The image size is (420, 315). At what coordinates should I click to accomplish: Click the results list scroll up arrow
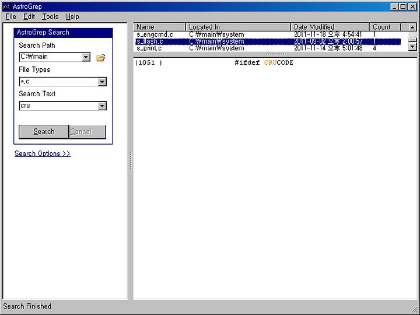412,27
